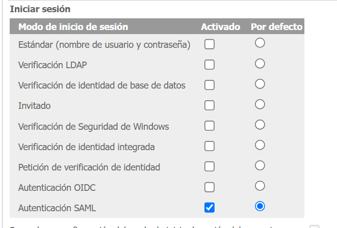Select LDAP as default via radio button
Image resolution: width=337 pixels, height=228 pixels.
click(260, 64)
